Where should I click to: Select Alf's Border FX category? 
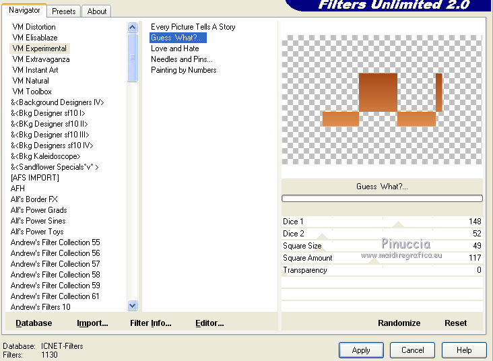tap(34, 199)
